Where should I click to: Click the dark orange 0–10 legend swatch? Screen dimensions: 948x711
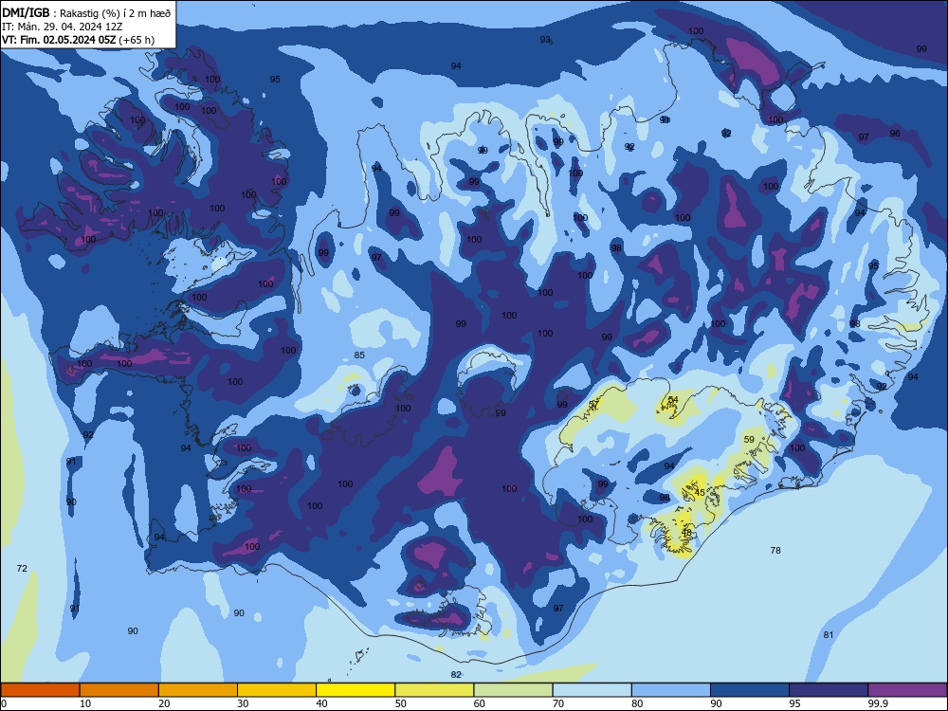pyautogui.click(x=40, y=690)
